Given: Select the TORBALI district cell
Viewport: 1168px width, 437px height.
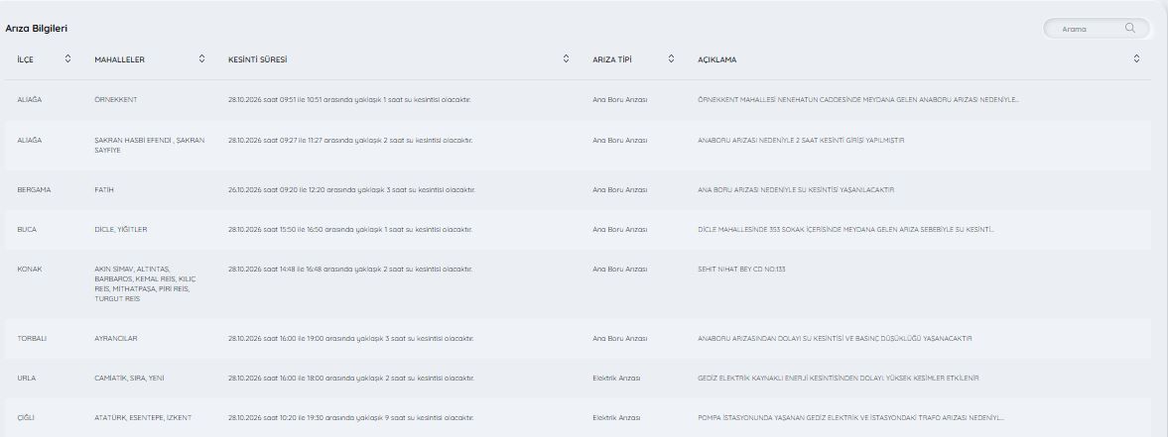Looking at the screenshot, I should [32, 339].
